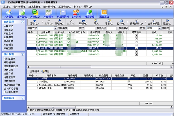Image resolution: width=174 pixels, height=116 pixels.
Task: Click the 库存汇总 toolbar icon
Action: coord(35,13)
